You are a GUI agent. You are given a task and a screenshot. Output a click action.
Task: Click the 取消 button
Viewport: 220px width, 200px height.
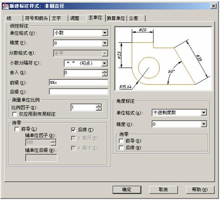163,190
